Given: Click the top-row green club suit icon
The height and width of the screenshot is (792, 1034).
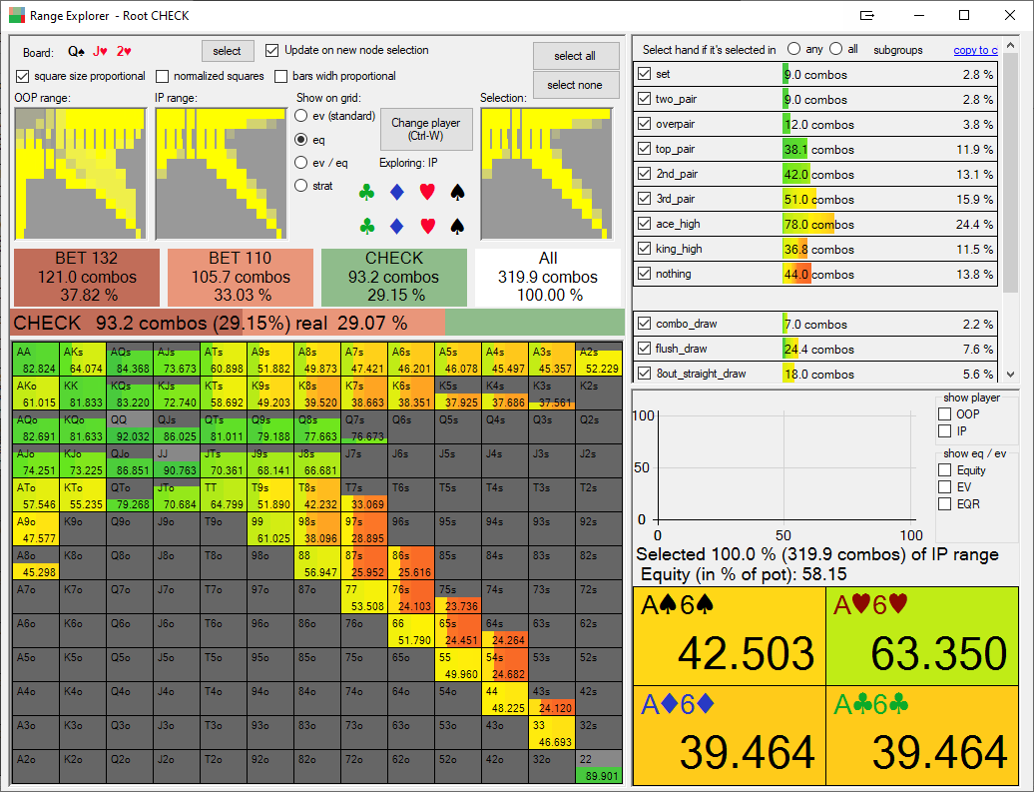Looking at the screenshot, I should click(x=366, y=192).
